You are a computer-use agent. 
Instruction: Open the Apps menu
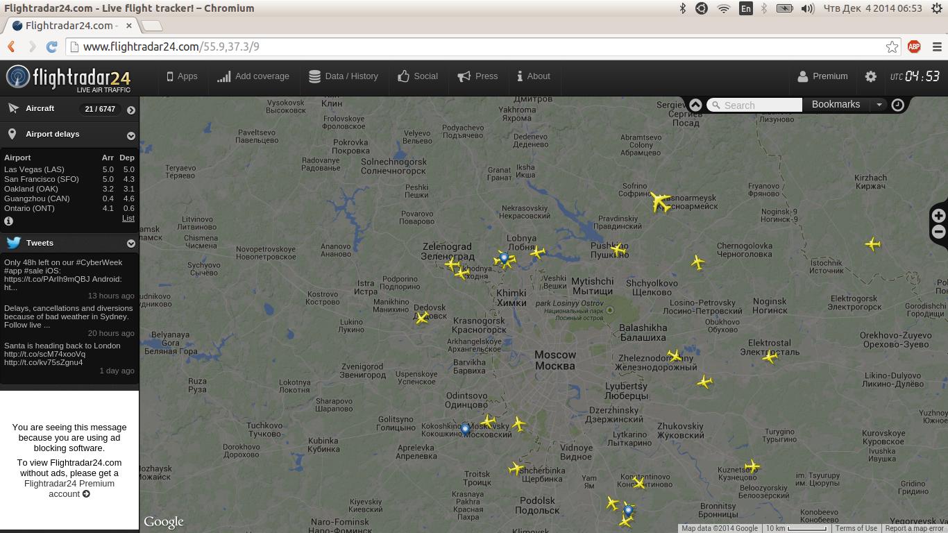(183, 76)
